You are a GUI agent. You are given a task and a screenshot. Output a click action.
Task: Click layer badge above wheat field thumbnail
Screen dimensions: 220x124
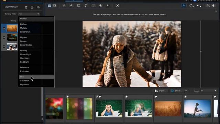[x=156, y=96]
